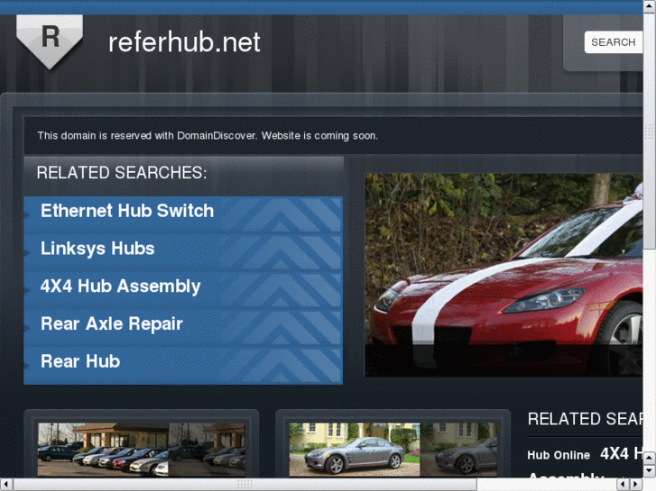Click the horizontal scrollbar left arrow
Image resolution: width=656 pixels, height=491 pixels.
click(x=6, y=485)
